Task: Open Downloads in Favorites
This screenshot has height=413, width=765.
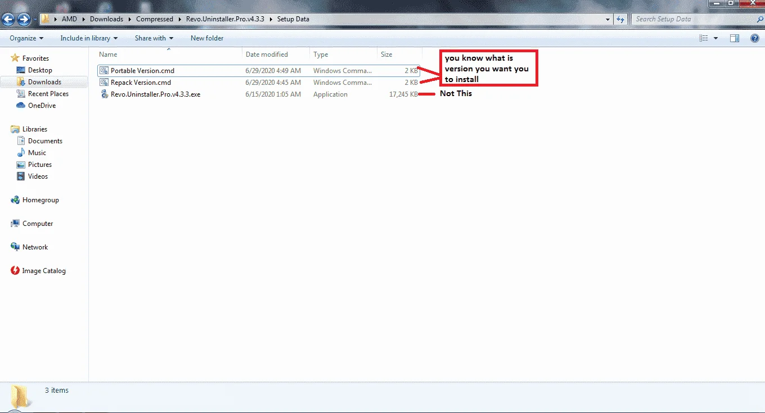Action: point(44,82)
